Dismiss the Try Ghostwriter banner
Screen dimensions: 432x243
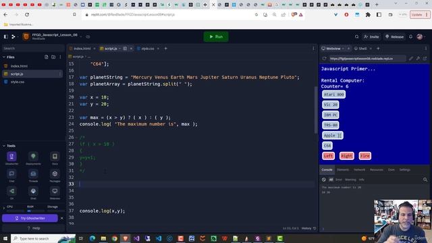point(61,218)
